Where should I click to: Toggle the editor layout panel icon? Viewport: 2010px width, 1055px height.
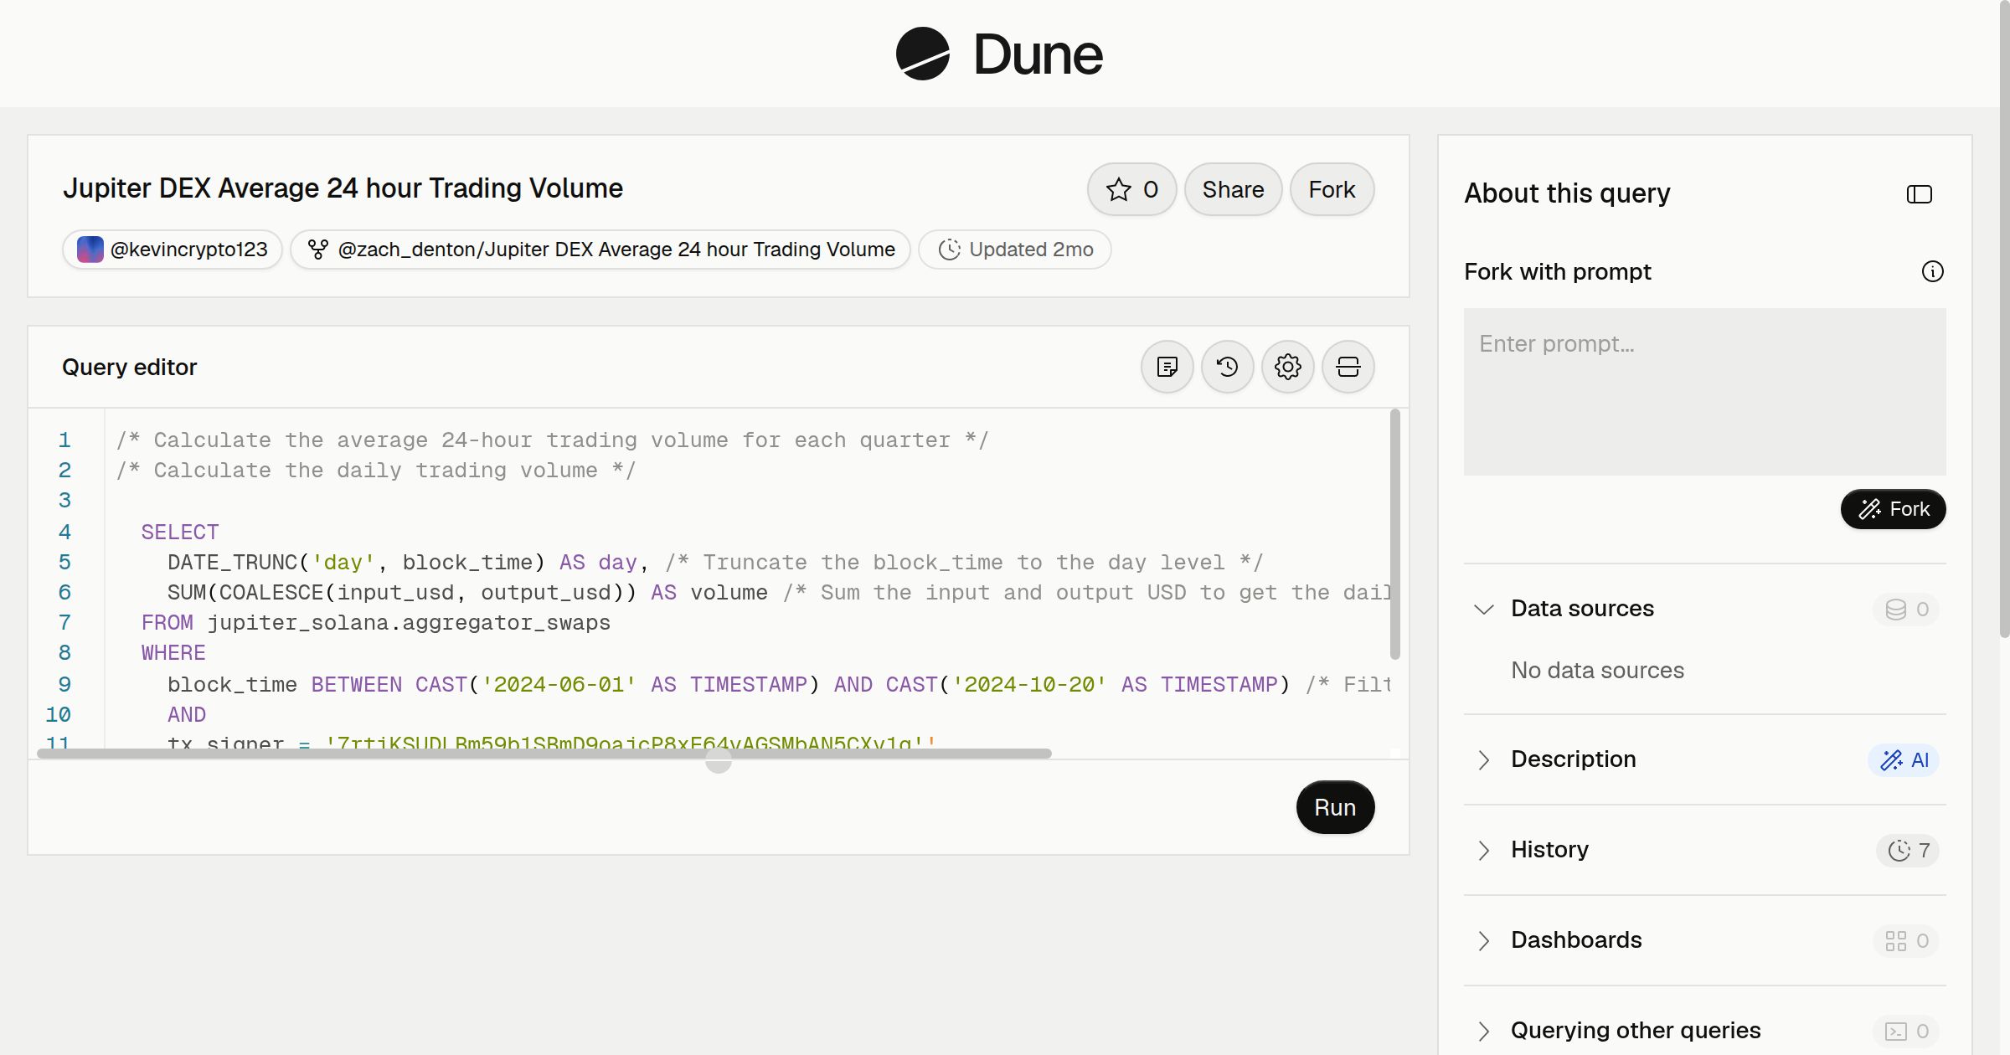click(1348, 367)
